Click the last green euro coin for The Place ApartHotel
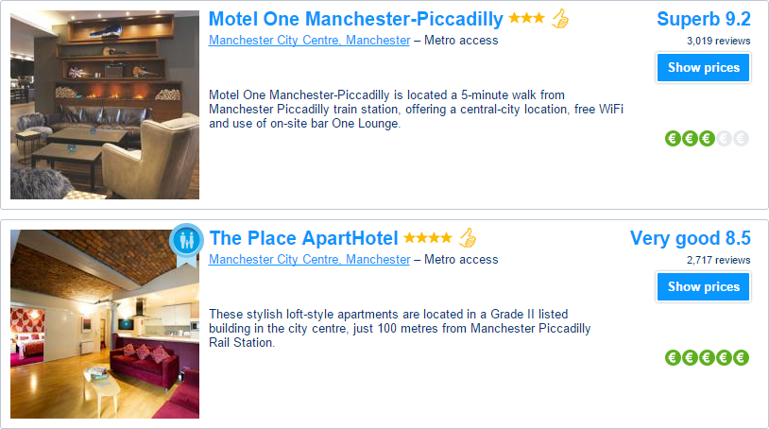The image size is (769, 429). [741, 358]
